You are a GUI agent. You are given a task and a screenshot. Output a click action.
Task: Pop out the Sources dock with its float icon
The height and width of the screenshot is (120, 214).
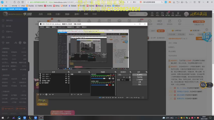point(69,72)
